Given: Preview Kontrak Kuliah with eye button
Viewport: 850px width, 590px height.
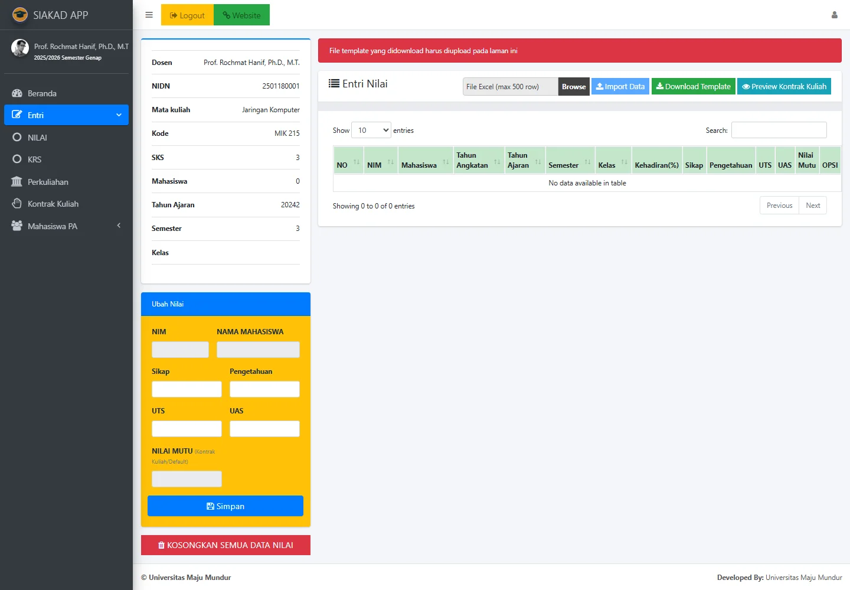Looking at the screenshot, I should coord(784,87).
